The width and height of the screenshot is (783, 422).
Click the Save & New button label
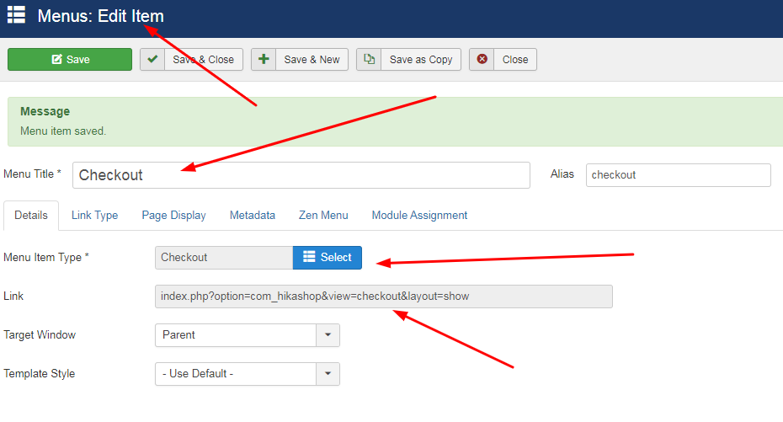point(312,60)
